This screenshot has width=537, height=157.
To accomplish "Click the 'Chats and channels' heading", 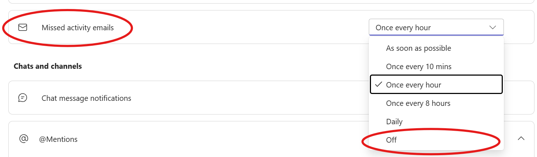I will click(48, 66).
